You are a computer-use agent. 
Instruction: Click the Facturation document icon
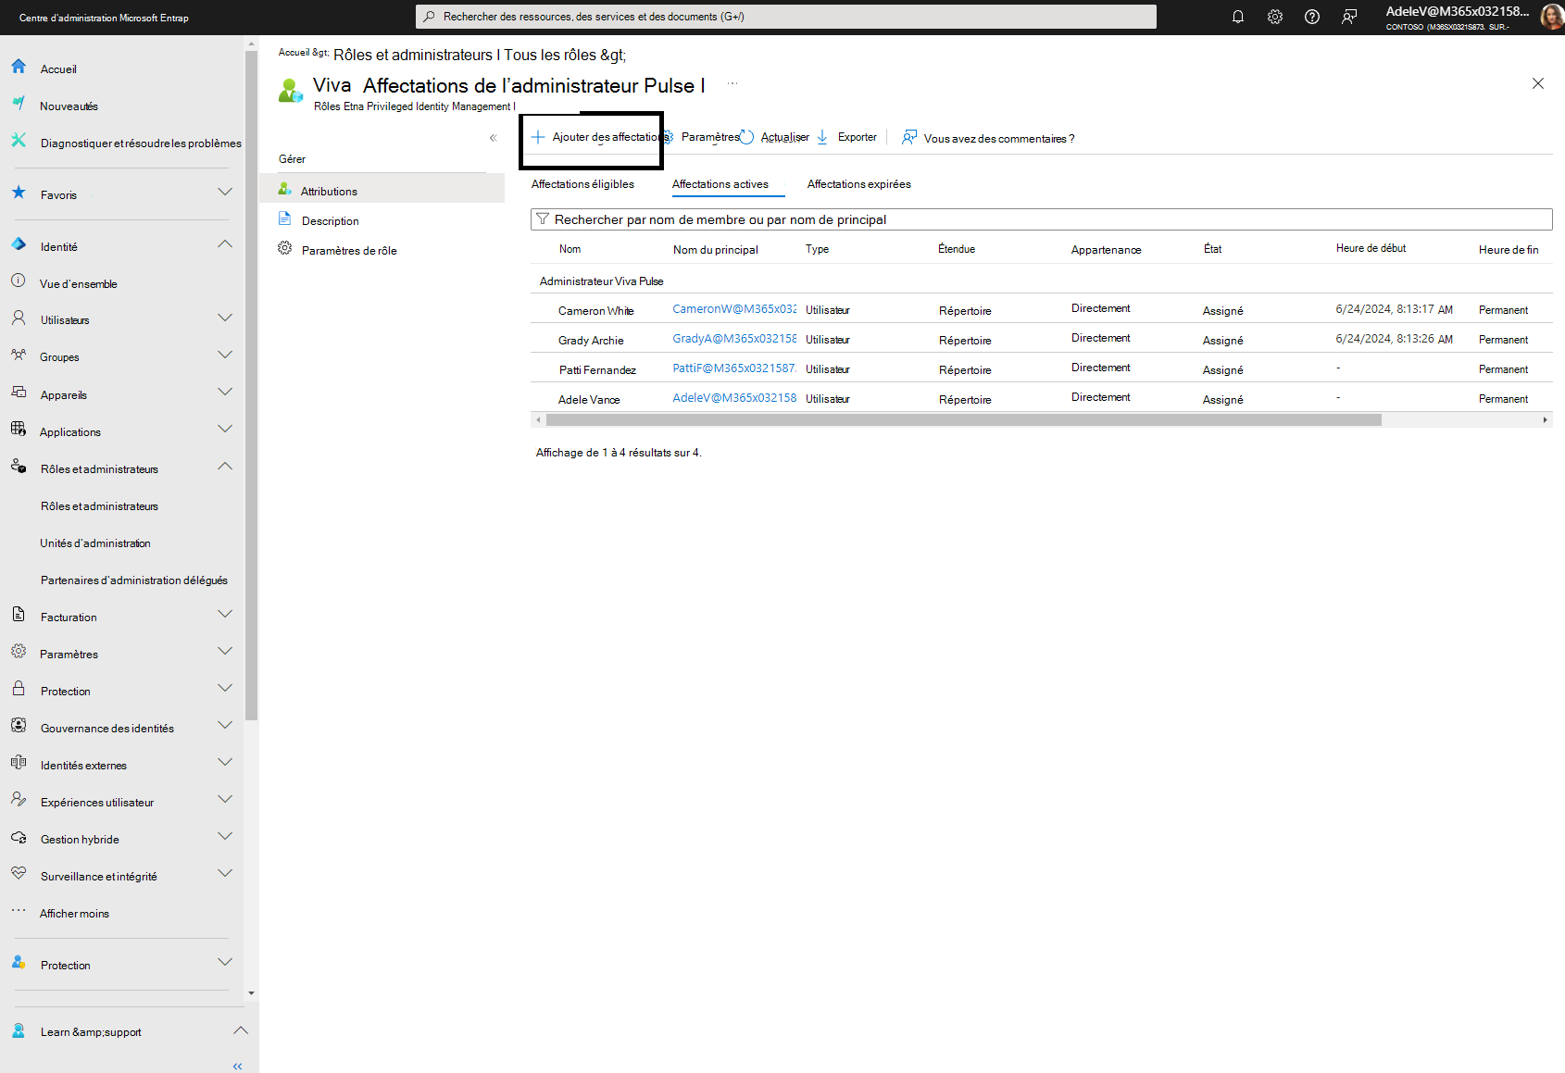coord(19,614)
